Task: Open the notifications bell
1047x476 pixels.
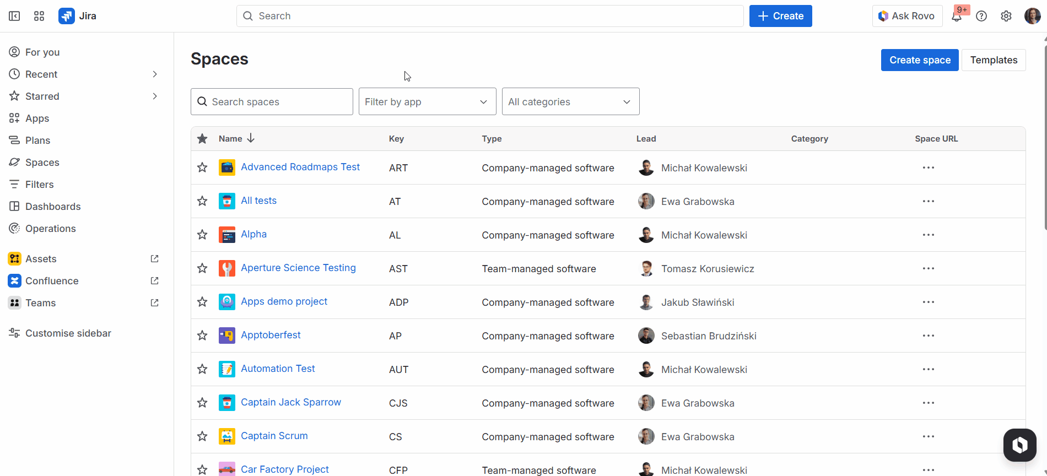Action: click(x=957, y=16)
